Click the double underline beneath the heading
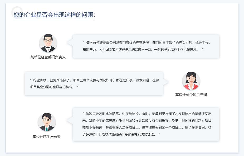The width and height of the screenshot is (244, 156). 54,20
